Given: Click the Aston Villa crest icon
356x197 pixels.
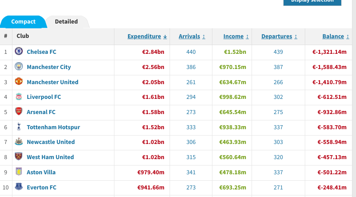Looking at the screenshot, I should tap(19, 172).
